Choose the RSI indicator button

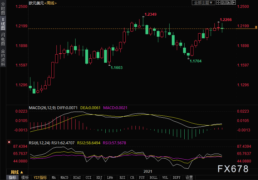point(123,177)
